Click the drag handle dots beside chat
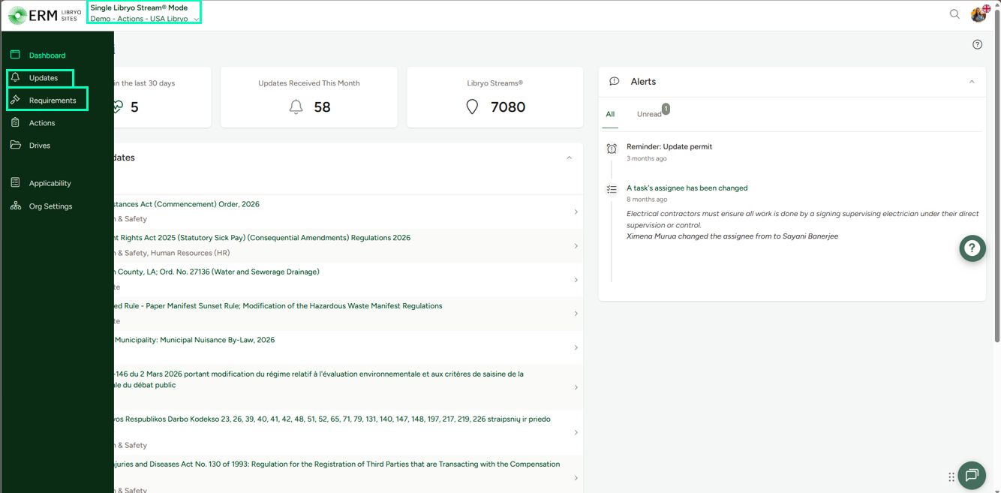Image resolution: width=1001 pixels, height=493 pixels. tap(951, 477)
